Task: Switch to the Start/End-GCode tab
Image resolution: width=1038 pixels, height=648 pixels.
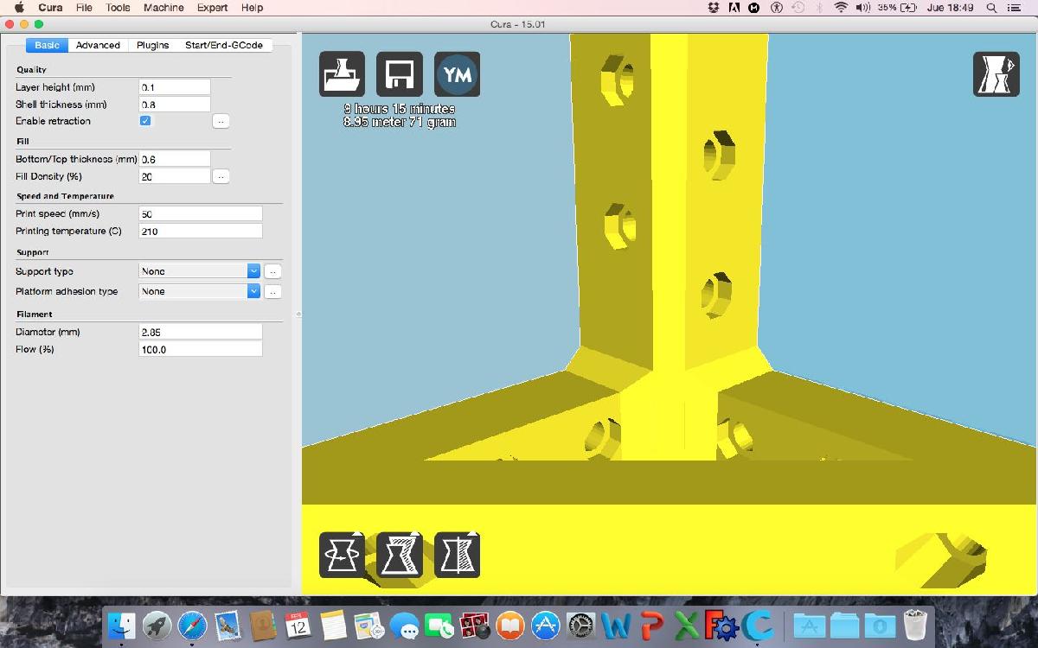Action: [x=224, y=45]
